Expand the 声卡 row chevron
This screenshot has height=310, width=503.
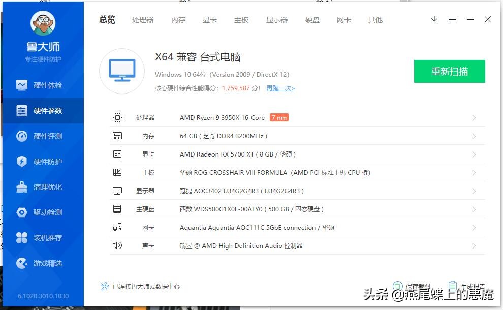(x=474, y=246)
